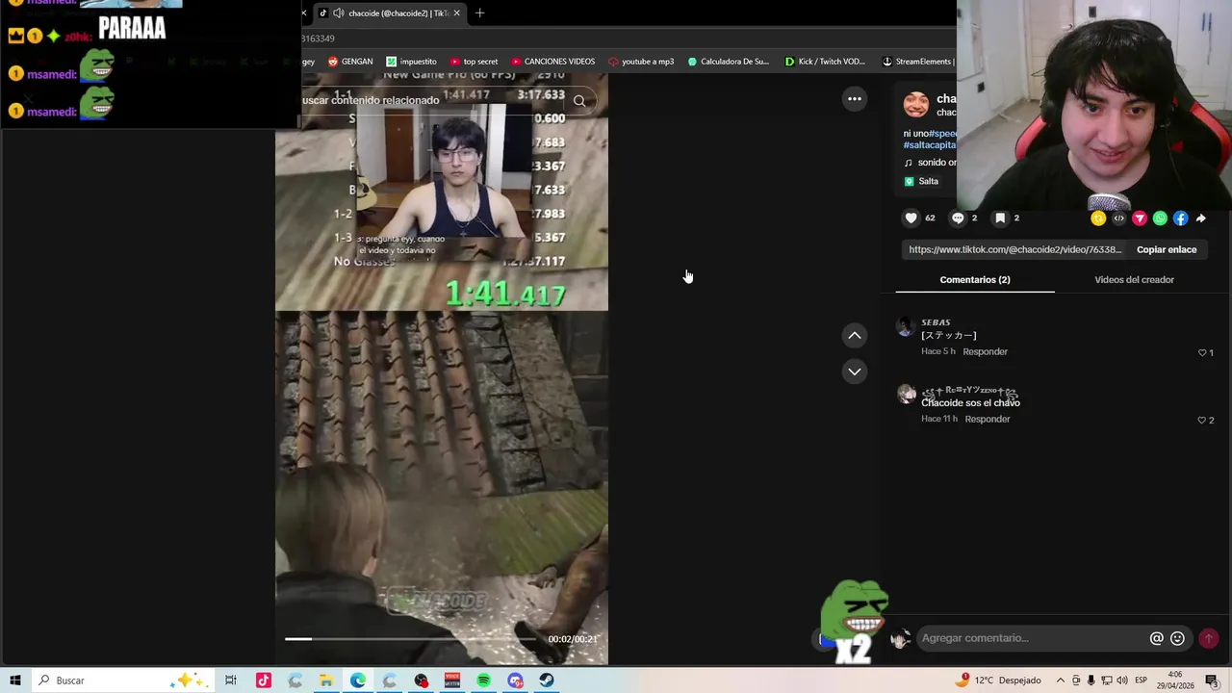Focus the Agregar comentario field

1030,638
